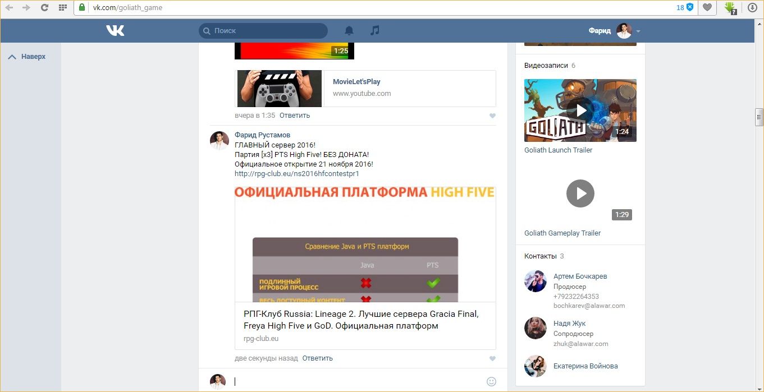The width and height of the screenshot is (764, 392).
Task: Open the emoji smiley picker in comment box
Action: [x=491, y=381]
